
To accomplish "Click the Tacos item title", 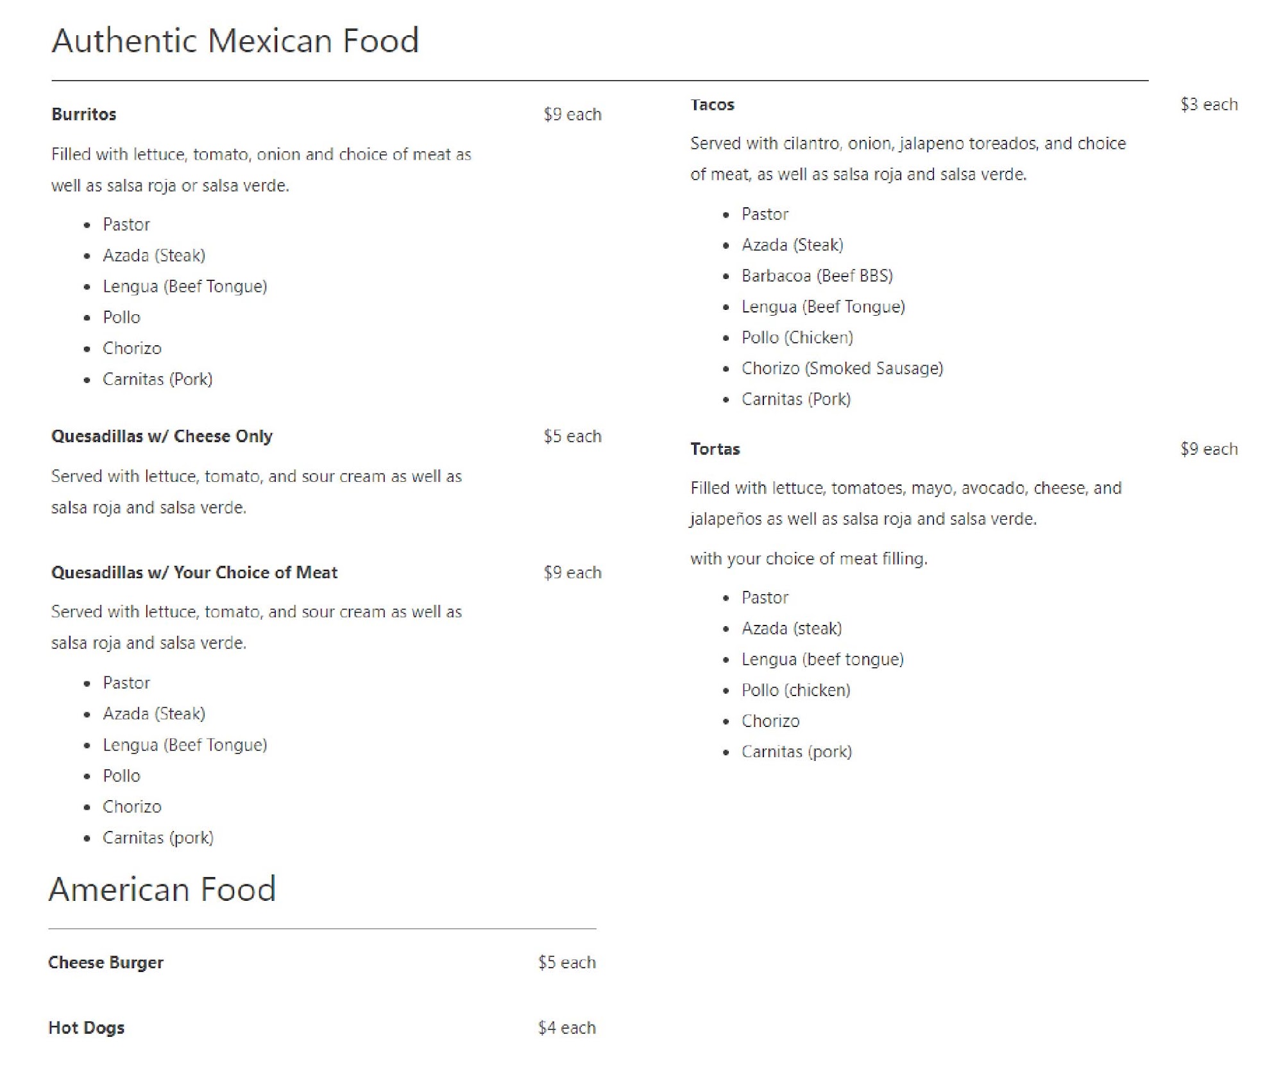I will (712, 105).
